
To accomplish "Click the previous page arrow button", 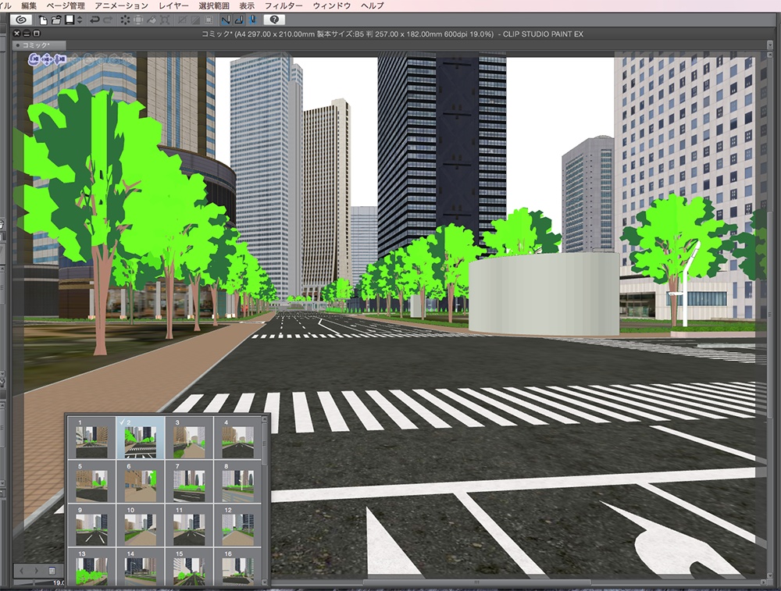I will coord(21,571).
